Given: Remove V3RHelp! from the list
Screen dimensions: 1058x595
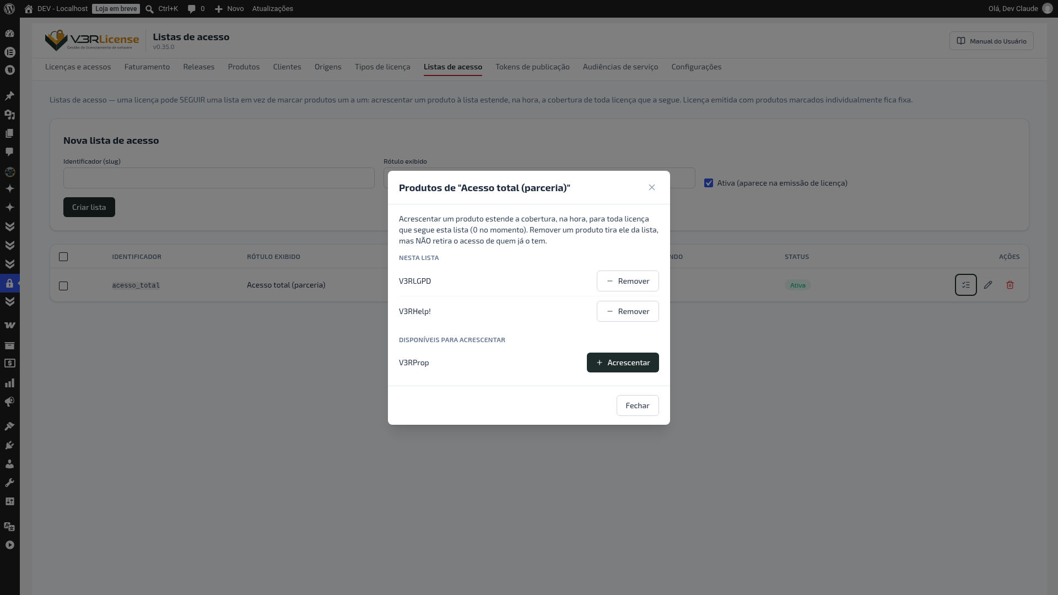Looking at the screenshot, I should coord(628,311).
